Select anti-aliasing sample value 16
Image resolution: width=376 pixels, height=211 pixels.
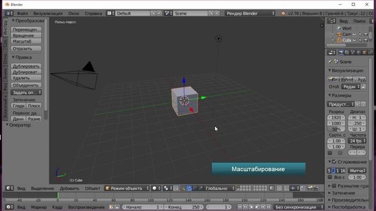click(343, 171)
